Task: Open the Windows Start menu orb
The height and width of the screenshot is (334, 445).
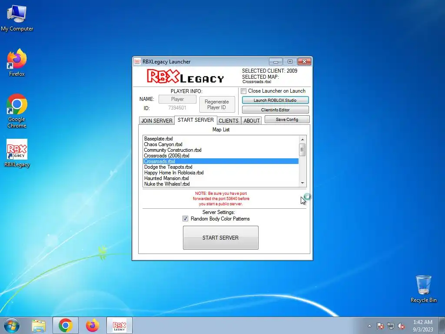Action: point(12,325)
